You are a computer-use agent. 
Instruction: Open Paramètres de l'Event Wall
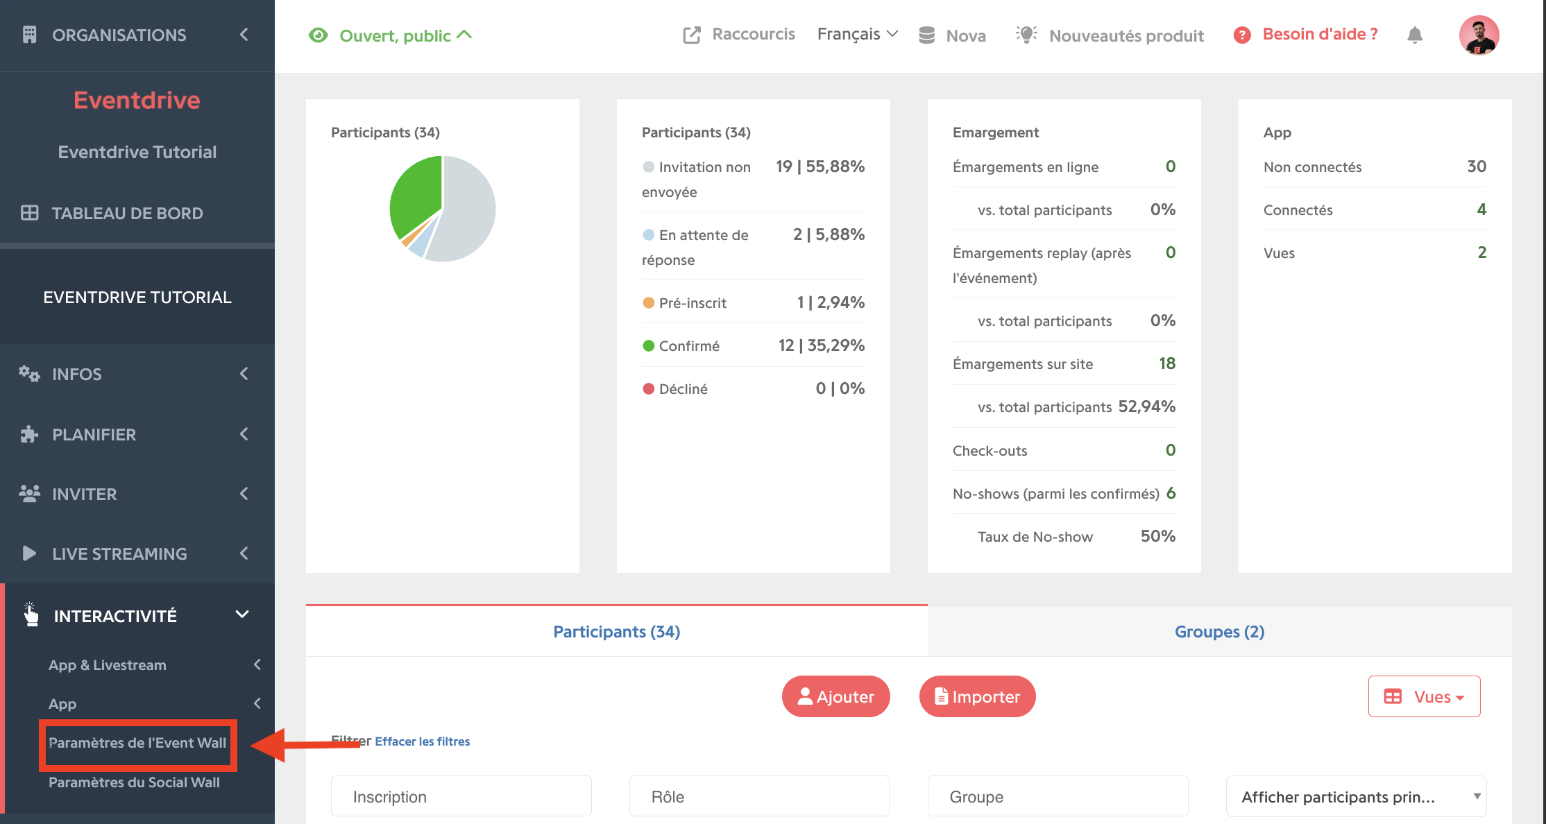[x=137, y=743]
